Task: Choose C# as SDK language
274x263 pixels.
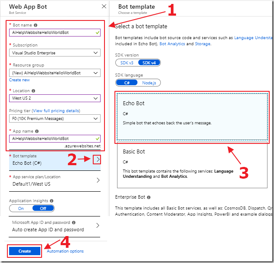Action: tap(127, 83)
